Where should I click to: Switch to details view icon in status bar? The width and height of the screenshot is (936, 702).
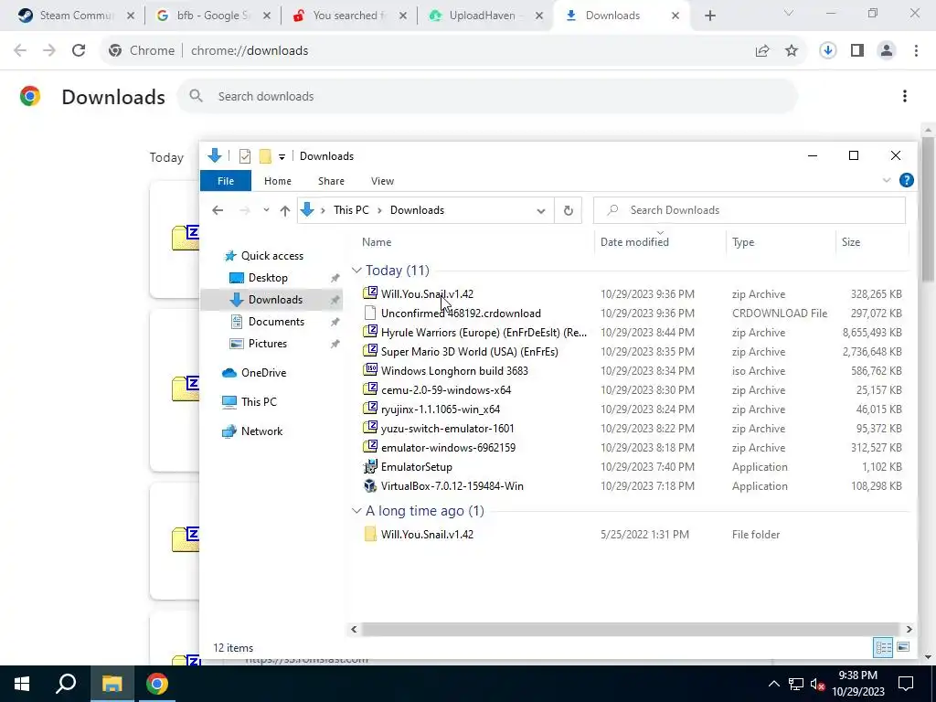tap(884, 647)
